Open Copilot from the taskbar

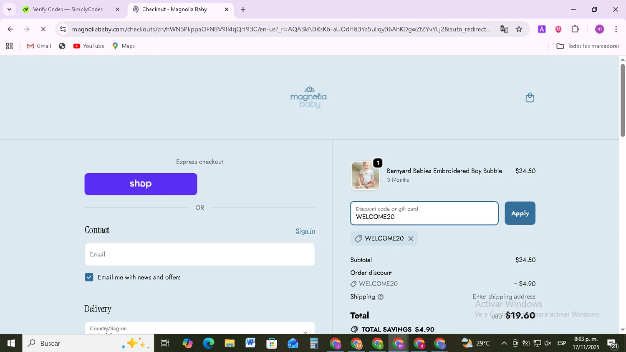[x=187, y=343]
